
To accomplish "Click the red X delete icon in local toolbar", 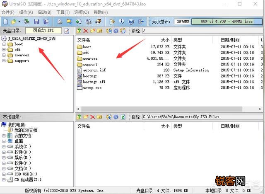I will pyautogui.click(x=93, y=117).
